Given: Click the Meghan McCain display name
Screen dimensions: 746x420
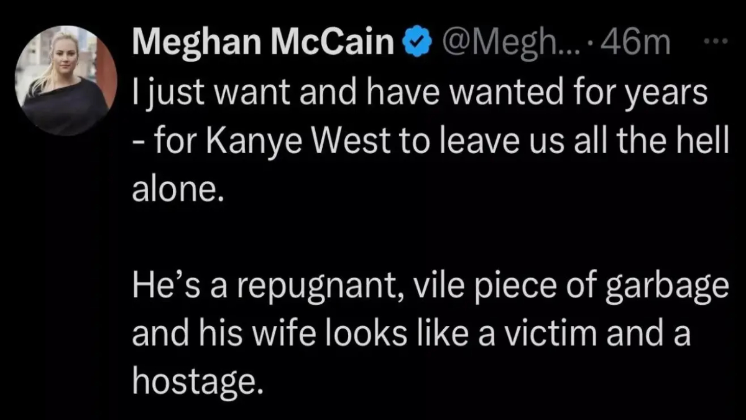Looking at the screenshot, I should (265, 42).
